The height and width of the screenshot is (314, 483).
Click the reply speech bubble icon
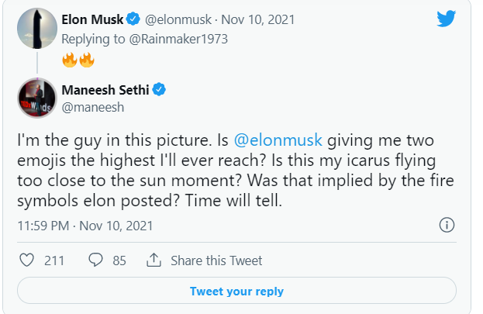tap(96, 261)
